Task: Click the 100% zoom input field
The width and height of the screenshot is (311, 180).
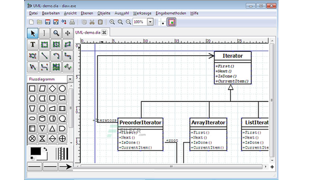Action: (140, 22)
